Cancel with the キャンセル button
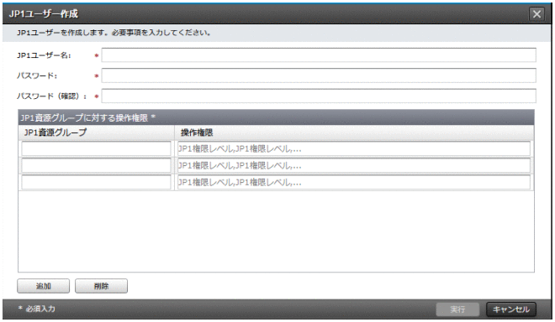 click(510, 309)
